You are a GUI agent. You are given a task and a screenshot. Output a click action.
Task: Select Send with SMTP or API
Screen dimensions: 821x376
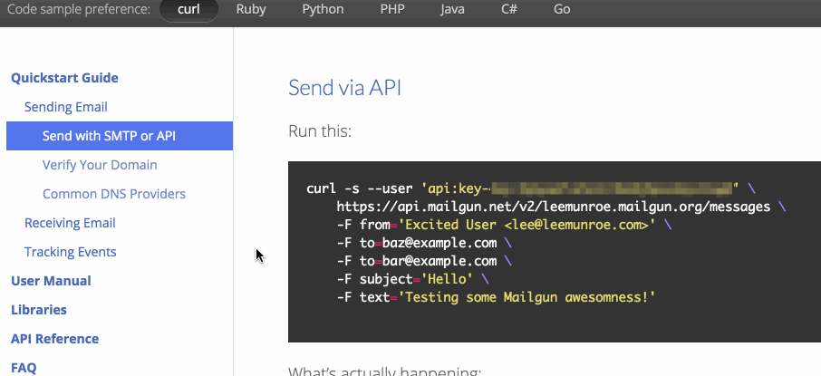[120, 136]
